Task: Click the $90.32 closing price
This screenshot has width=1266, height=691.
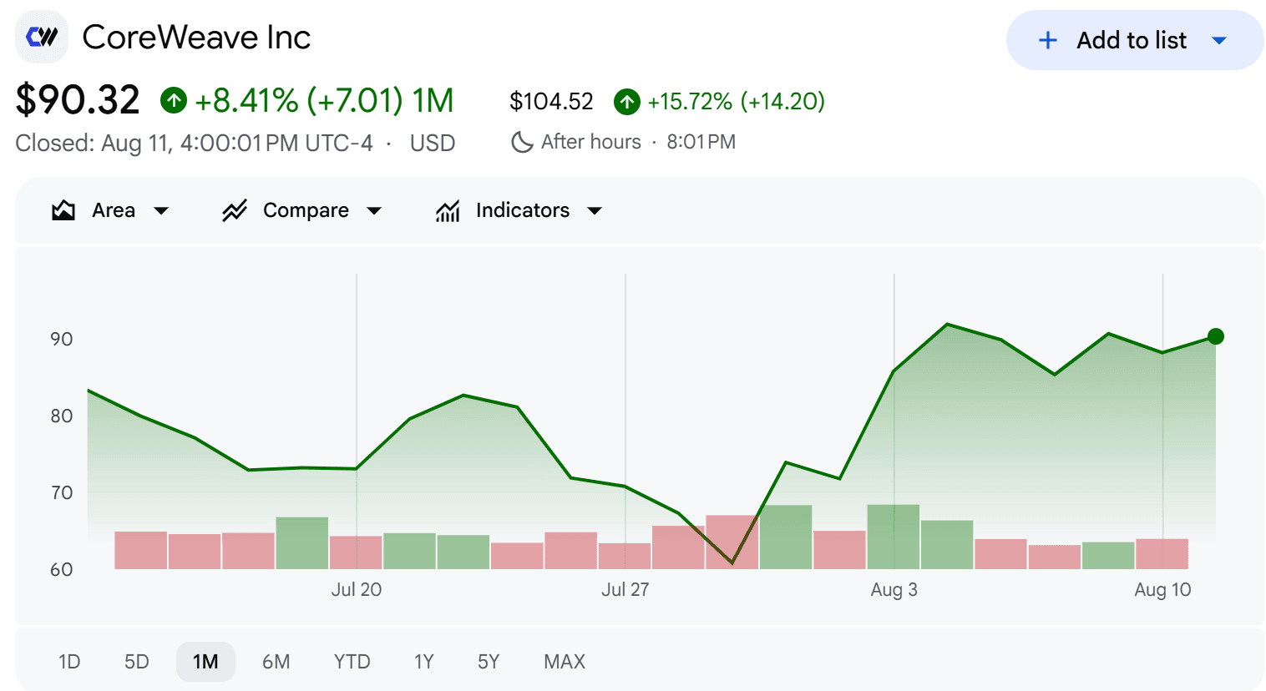Action: [78, 100]
